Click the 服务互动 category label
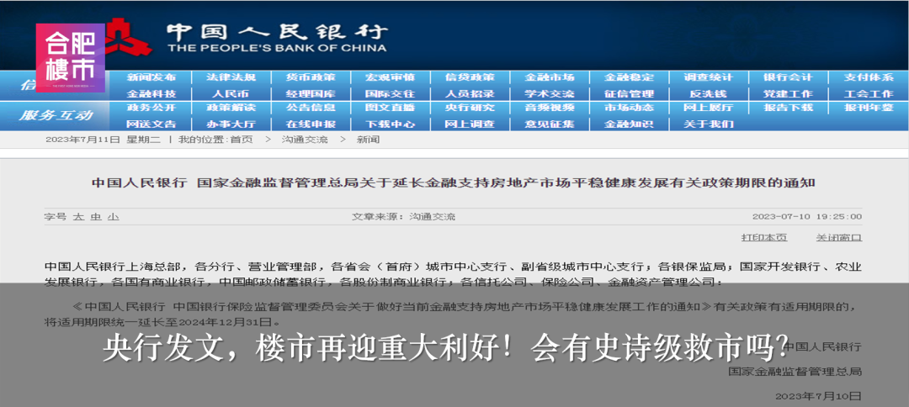909x407 pixels. 56,115
